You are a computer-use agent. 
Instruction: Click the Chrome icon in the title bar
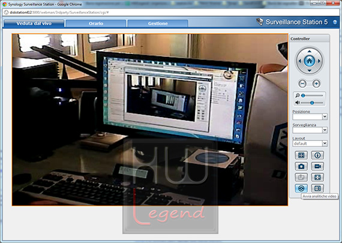coord(5,4)
